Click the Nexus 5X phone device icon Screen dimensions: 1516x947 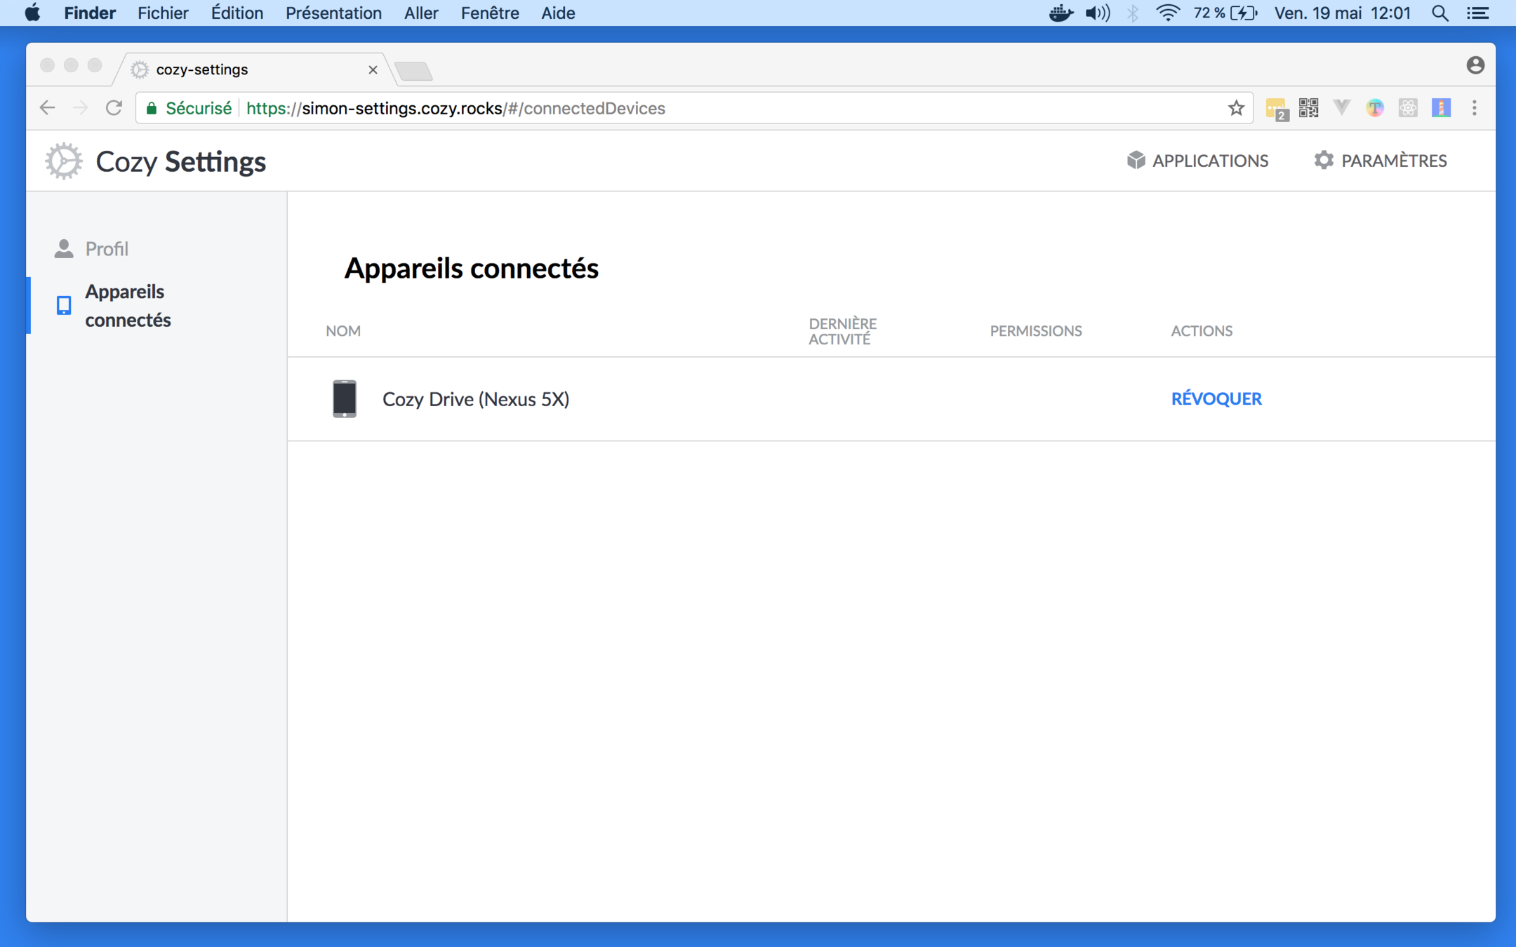tap(344, 398)
